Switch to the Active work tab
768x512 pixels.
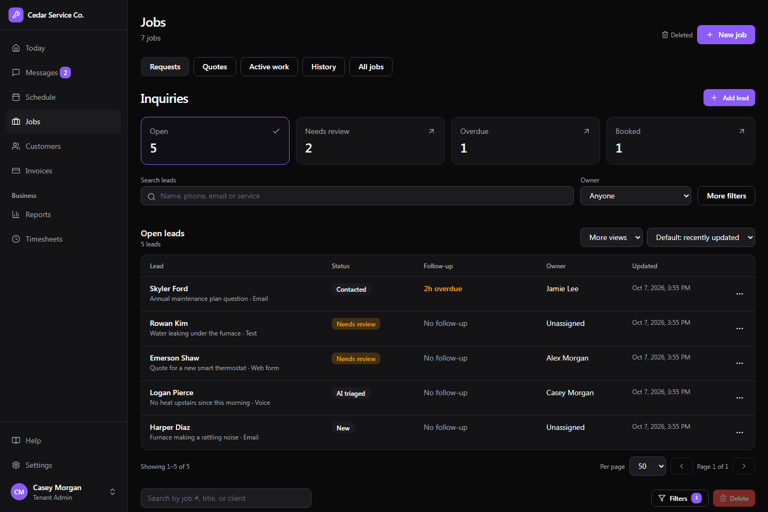tap(269, 67)
